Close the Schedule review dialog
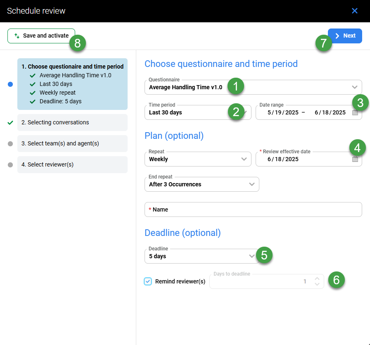 pyautogui.click(x=354, y=11)
